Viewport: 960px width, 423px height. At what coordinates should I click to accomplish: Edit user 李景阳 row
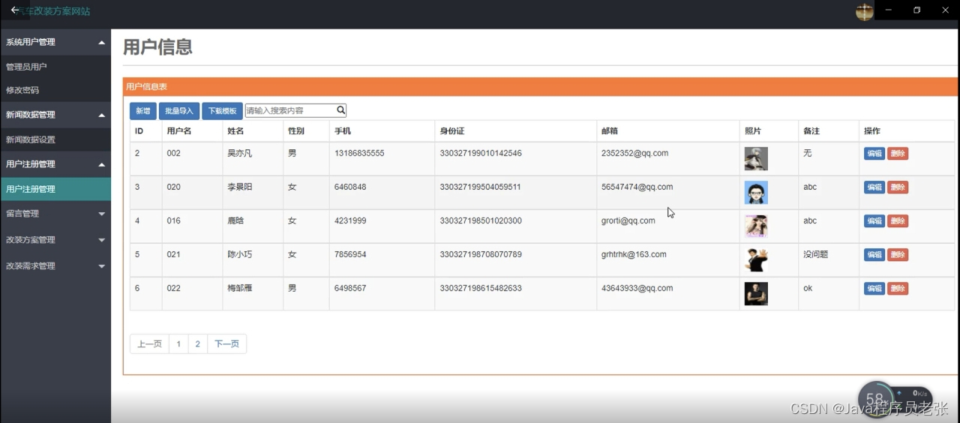pyautogui.click(x=874, y=187)
